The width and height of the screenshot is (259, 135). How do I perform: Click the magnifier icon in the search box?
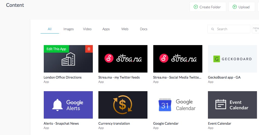(x=213, y=29)
